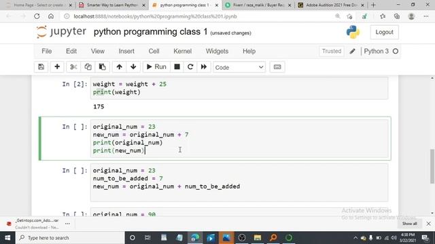This screenshot has width=435, height=244.
Task: Open the browser favorites list icon
Action: pyautogui.click(x=383, y=16)
